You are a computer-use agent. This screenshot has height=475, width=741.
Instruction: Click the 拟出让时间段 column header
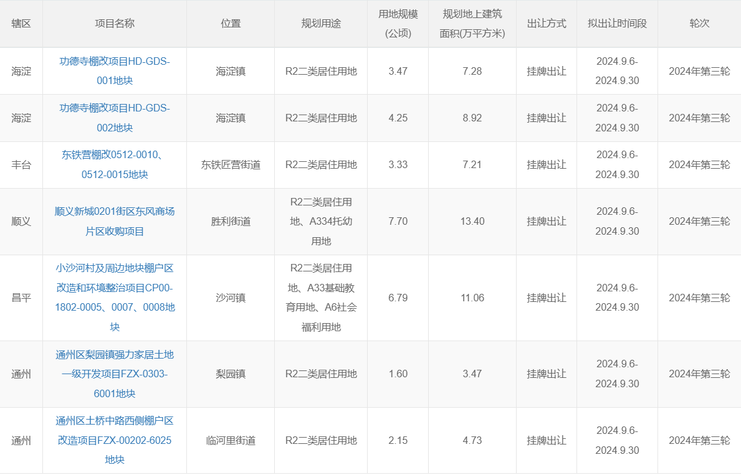616,23
